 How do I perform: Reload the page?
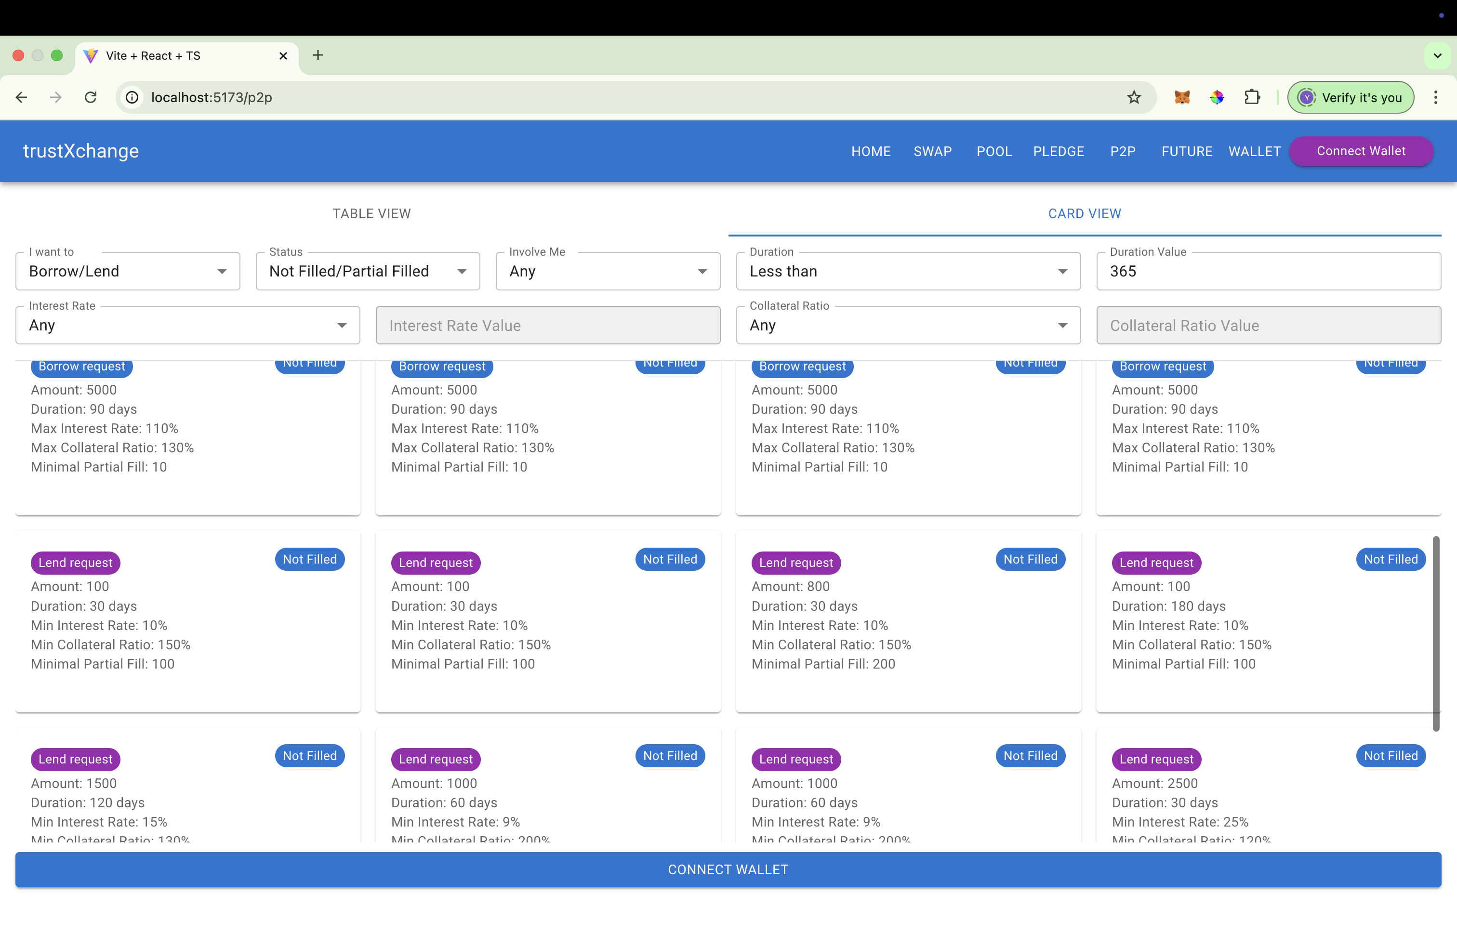(91, 97)
